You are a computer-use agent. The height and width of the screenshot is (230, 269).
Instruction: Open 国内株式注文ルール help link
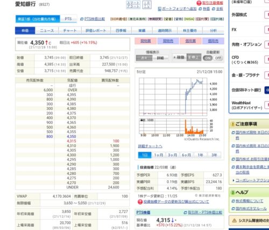[x=251, y=209]
